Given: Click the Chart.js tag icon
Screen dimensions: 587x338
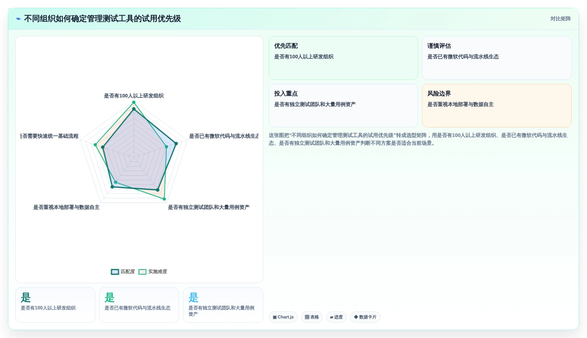Looking at the screenshot, I should click(x=275, y=317).
